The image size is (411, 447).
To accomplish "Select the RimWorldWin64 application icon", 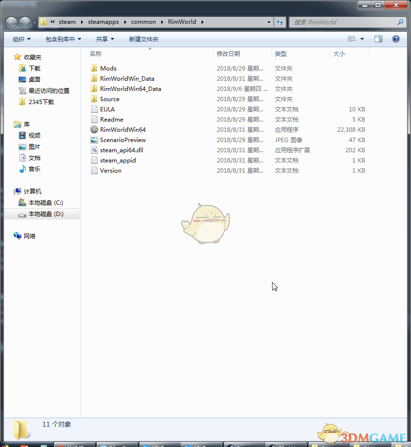I will point(94,130).
